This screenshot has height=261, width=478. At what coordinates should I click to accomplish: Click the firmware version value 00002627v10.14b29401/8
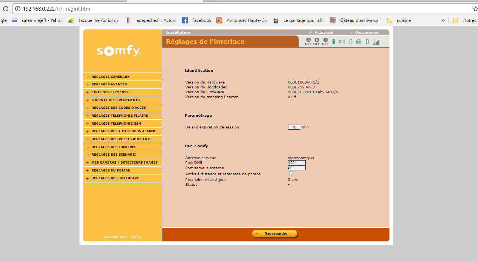[x=313, y=92]
